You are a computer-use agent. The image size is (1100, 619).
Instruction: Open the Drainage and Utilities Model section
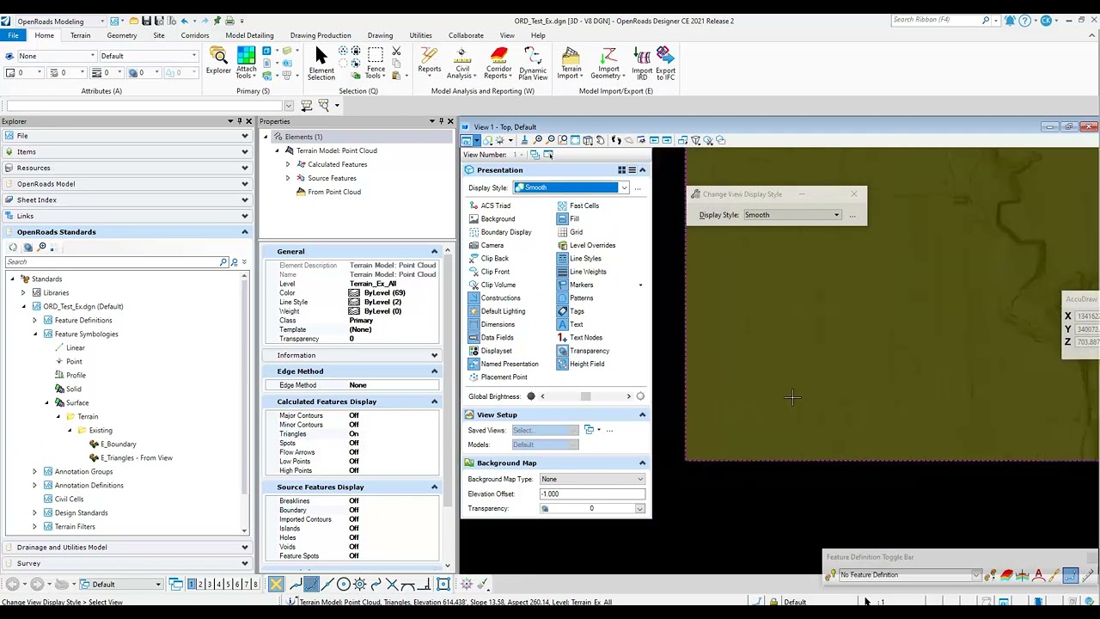click(125, 547)
